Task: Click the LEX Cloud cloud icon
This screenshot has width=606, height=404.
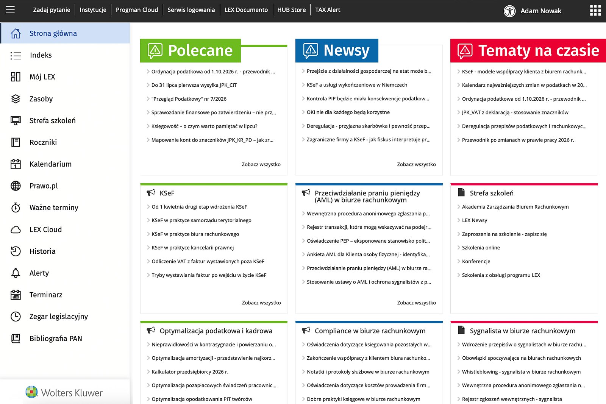Action: click(16, 229)
